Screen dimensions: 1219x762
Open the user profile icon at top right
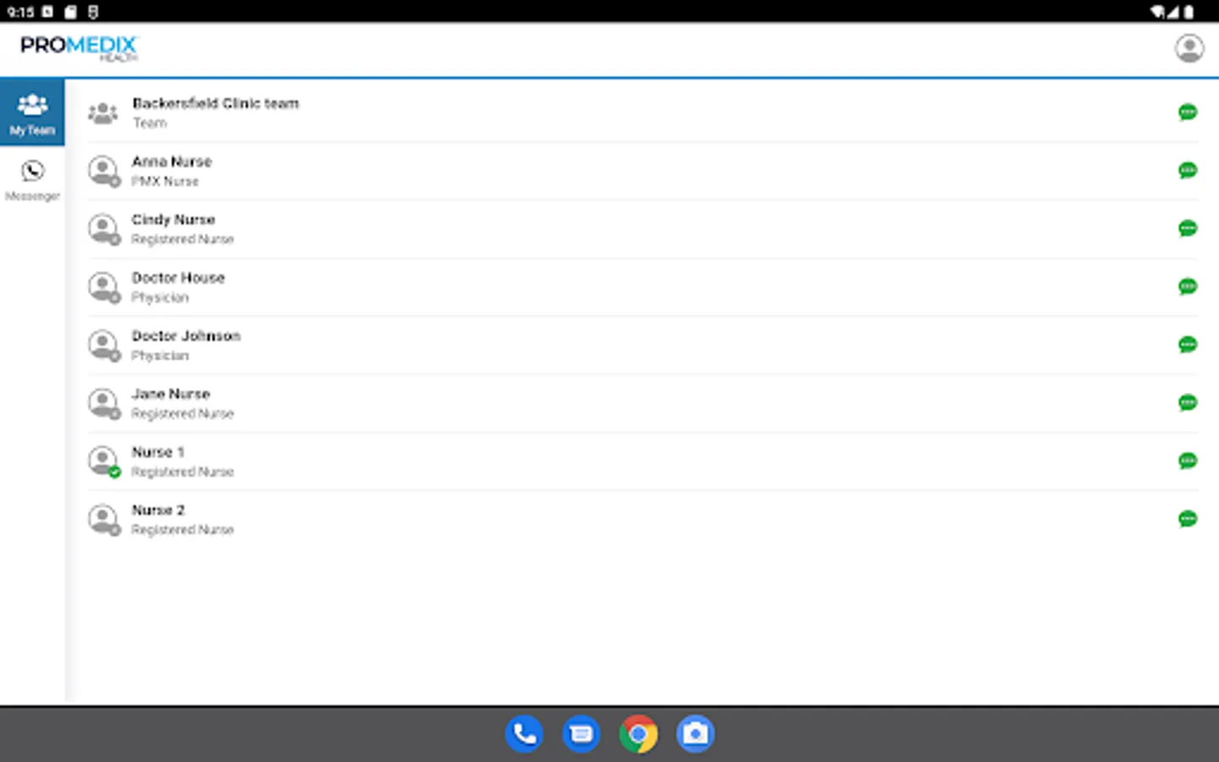(x=1189, y=48)
